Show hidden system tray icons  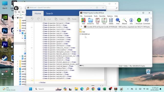pos(128,89)
